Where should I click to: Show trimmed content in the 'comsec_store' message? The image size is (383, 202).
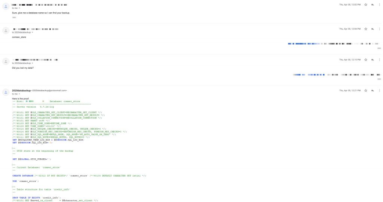pyautogui.click(x=379, y=48)
